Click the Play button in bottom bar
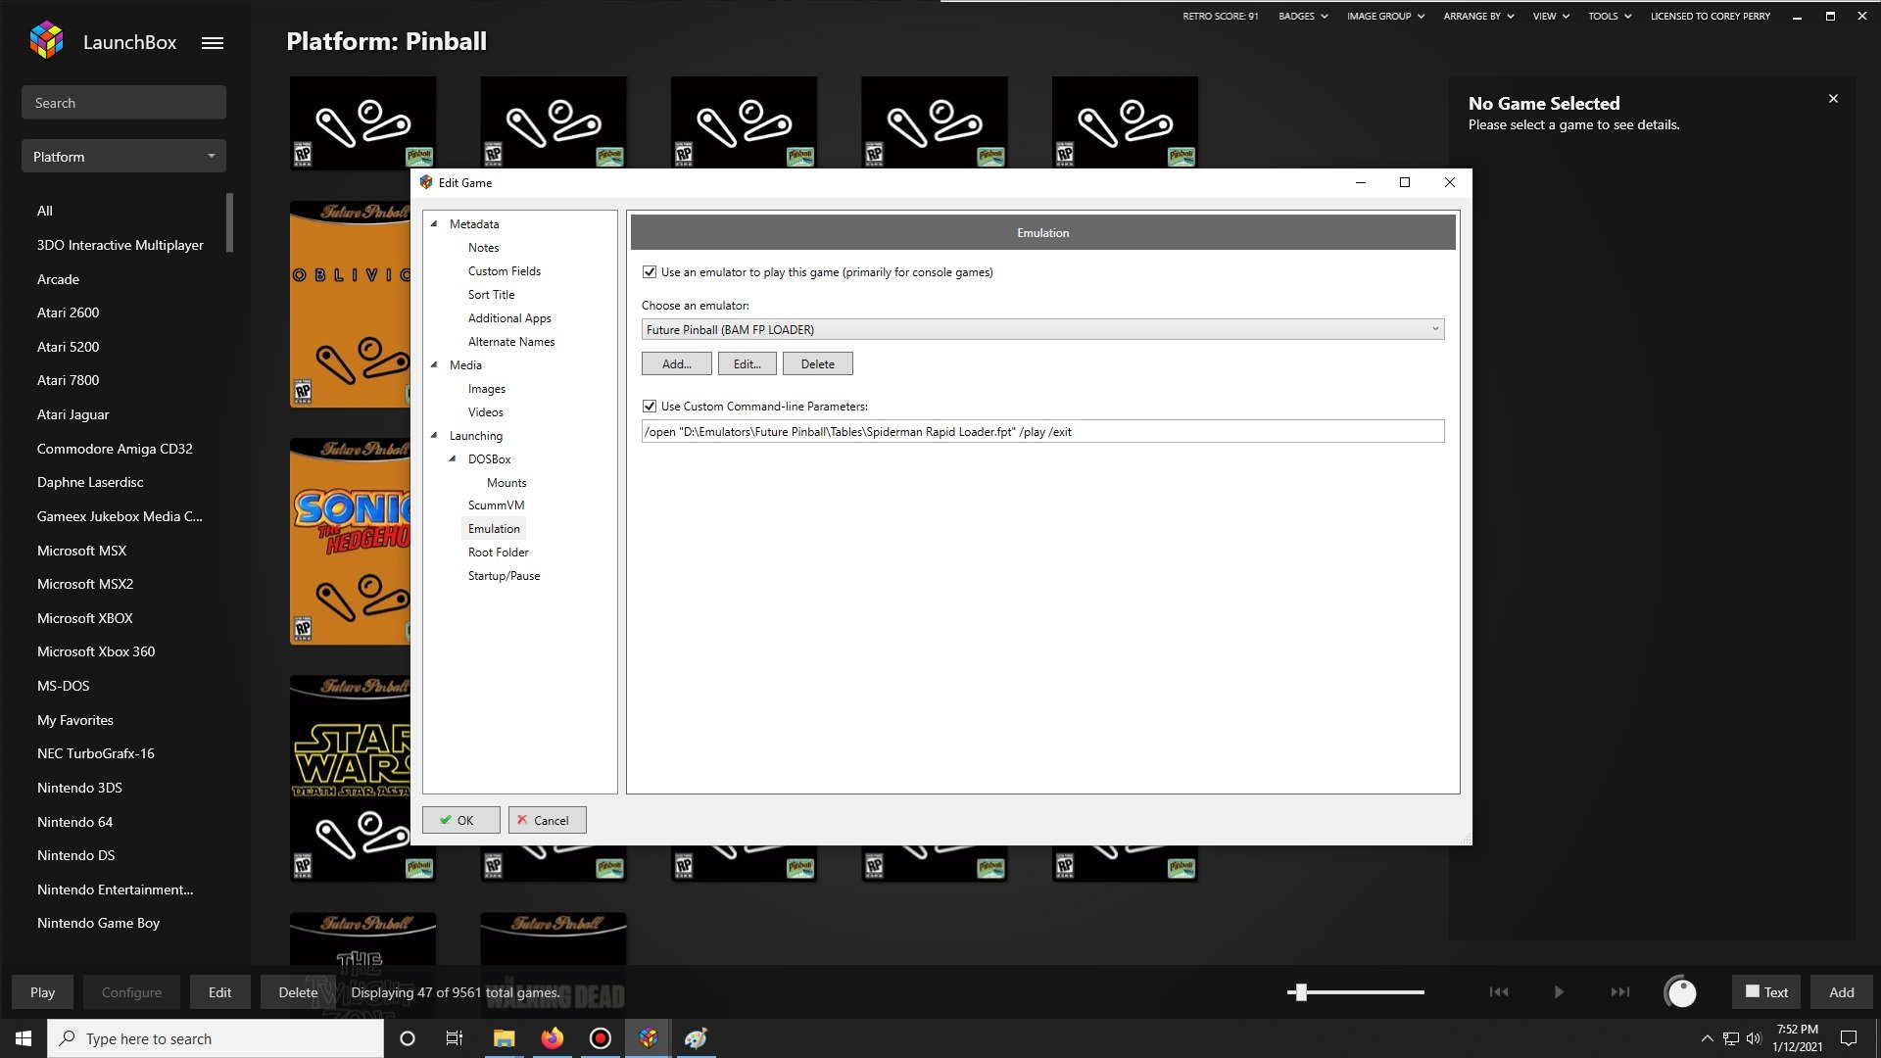This screenshot has height=1058, width=1881. click(x=42, y=992)
